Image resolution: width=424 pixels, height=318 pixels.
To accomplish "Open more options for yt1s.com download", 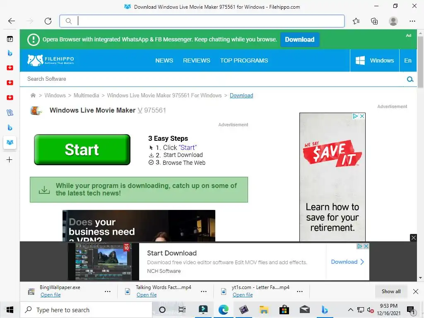I will tap(300, 291).
